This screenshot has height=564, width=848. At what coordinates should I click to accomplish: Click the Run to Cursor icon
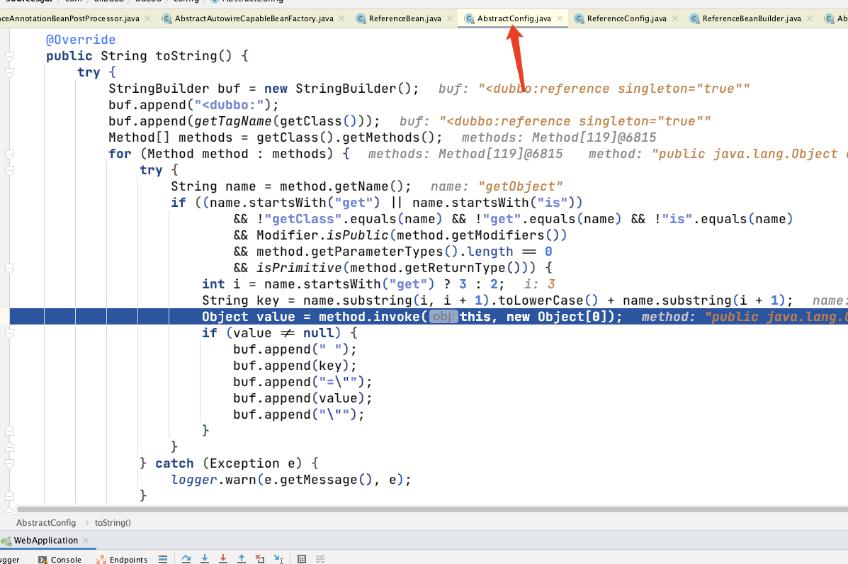coord(278,559)
